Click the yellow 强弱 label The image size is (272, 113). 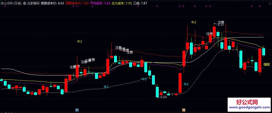tap(267, 65)
